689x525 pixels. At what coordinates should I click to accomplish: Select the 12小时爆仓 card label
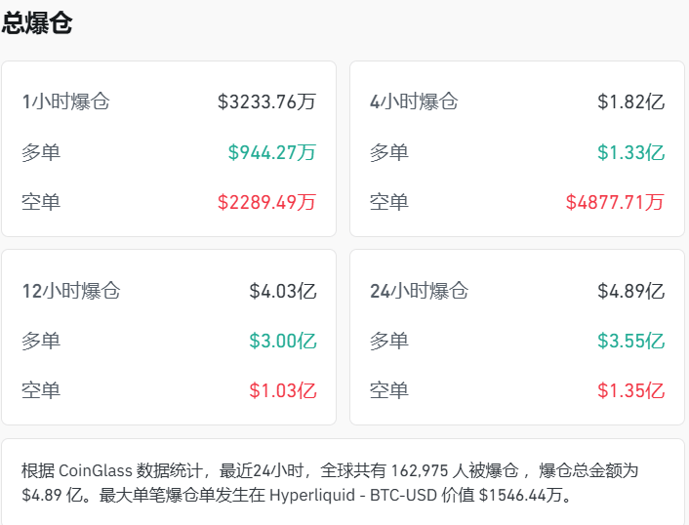tap(70, 291)
